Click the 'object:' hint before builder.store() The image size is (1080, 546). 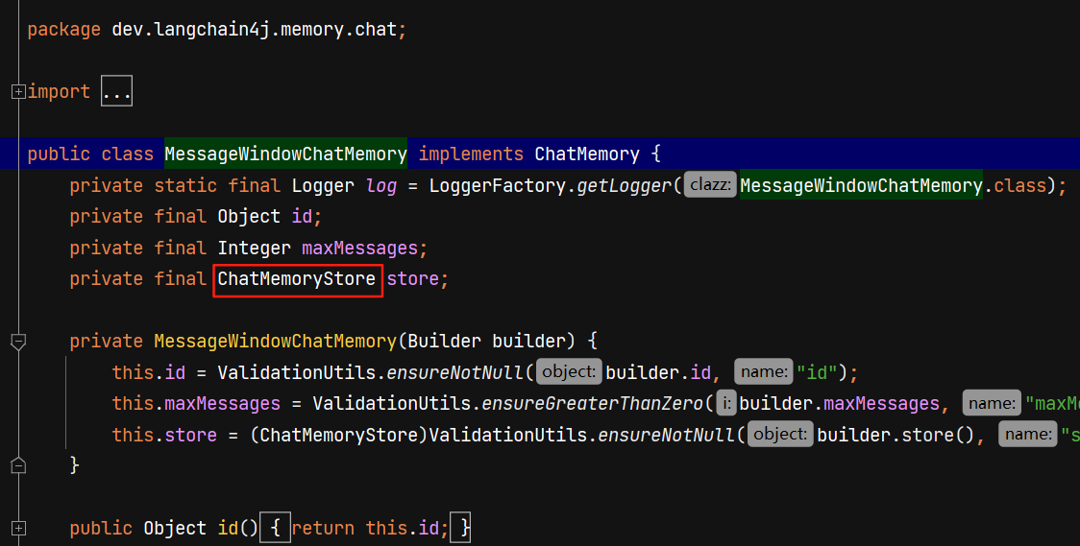click(779, 435)
